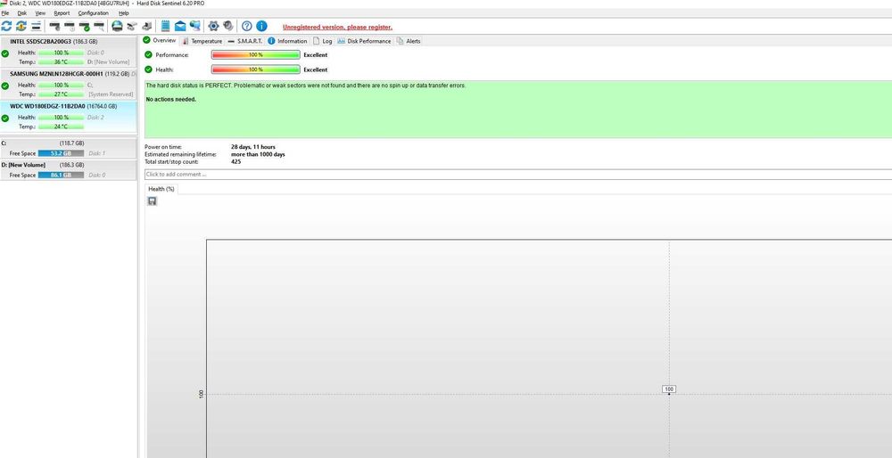892x458 pixels.
Task: Click the 'Unregistered version, please register' link
Action: pos(337,27)
